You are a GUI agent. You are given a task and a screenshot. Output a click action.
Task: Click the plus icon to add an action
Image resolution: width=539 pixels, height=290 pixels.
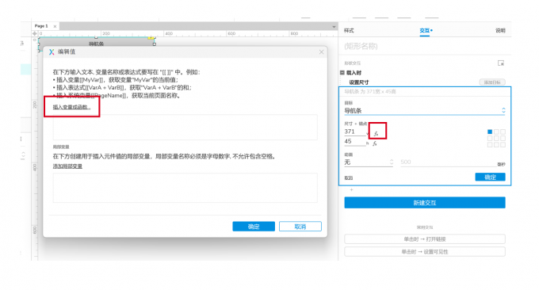[x=351, y=189]
